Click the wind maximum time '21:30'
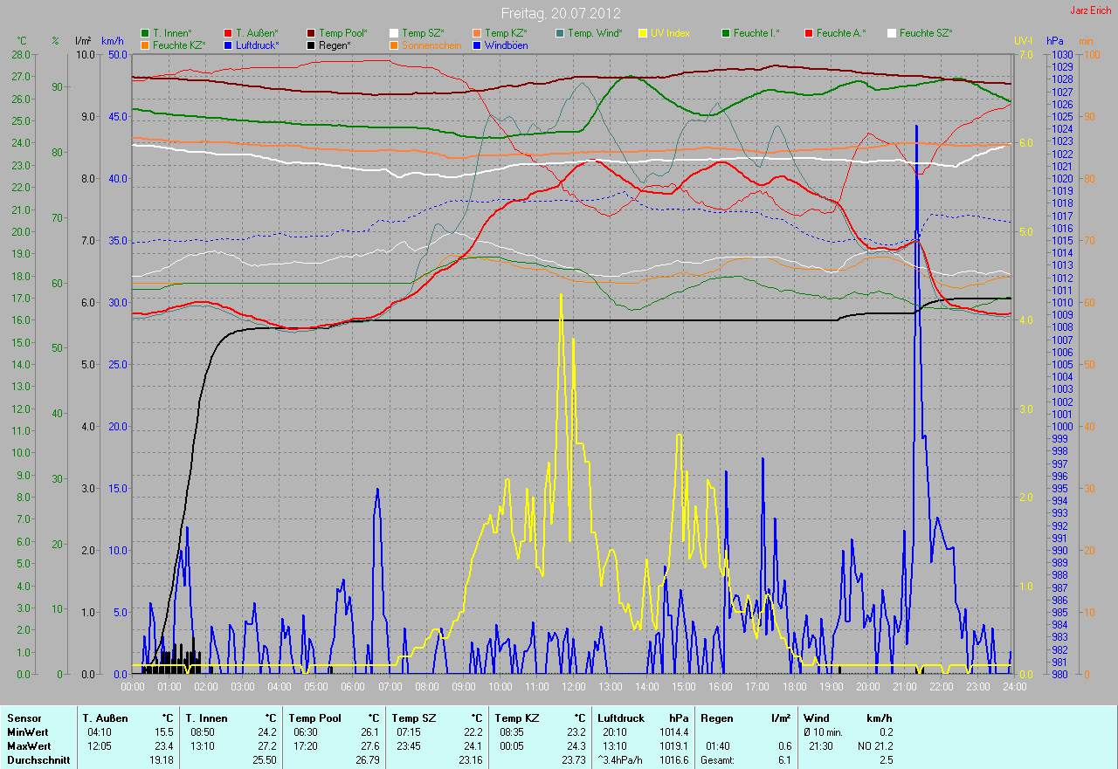This screenshot has height=769, width=1118. (x=819, y=746)
